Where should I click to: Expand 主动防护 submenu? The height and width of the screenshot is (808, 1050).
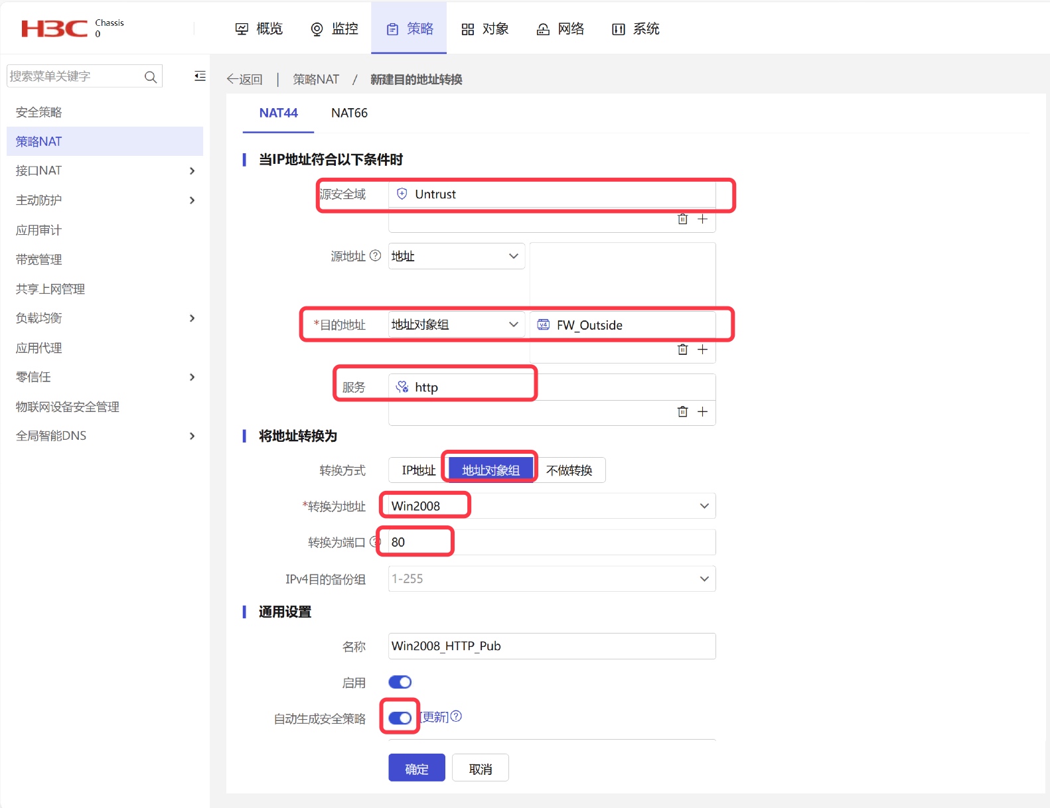[192, 200]
